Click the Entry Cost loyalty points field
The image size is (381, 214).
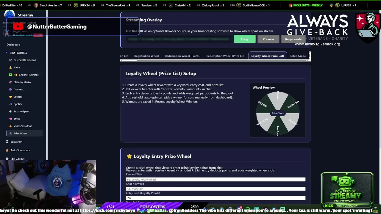point(216,198)
